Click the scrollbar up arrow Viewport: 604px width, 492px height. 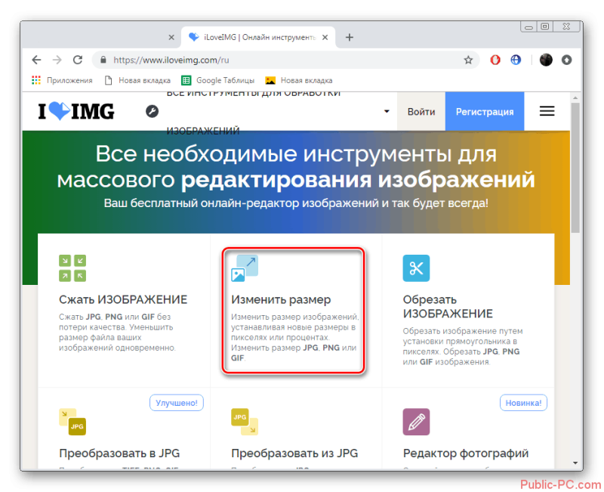click(575, 98)
